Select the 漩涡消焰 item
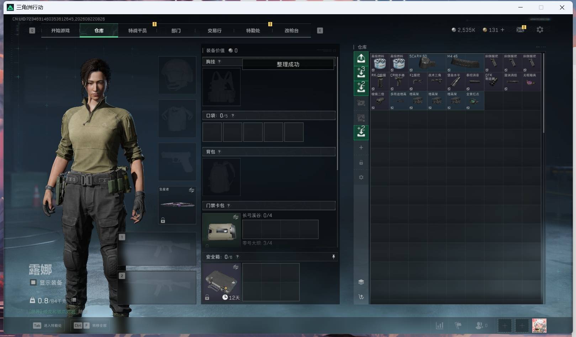576x337 pixels. [512, 82]
